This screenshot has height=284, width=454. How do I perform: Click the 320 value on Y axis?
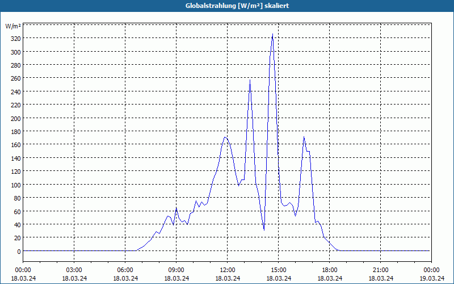(x=15, y=39)
